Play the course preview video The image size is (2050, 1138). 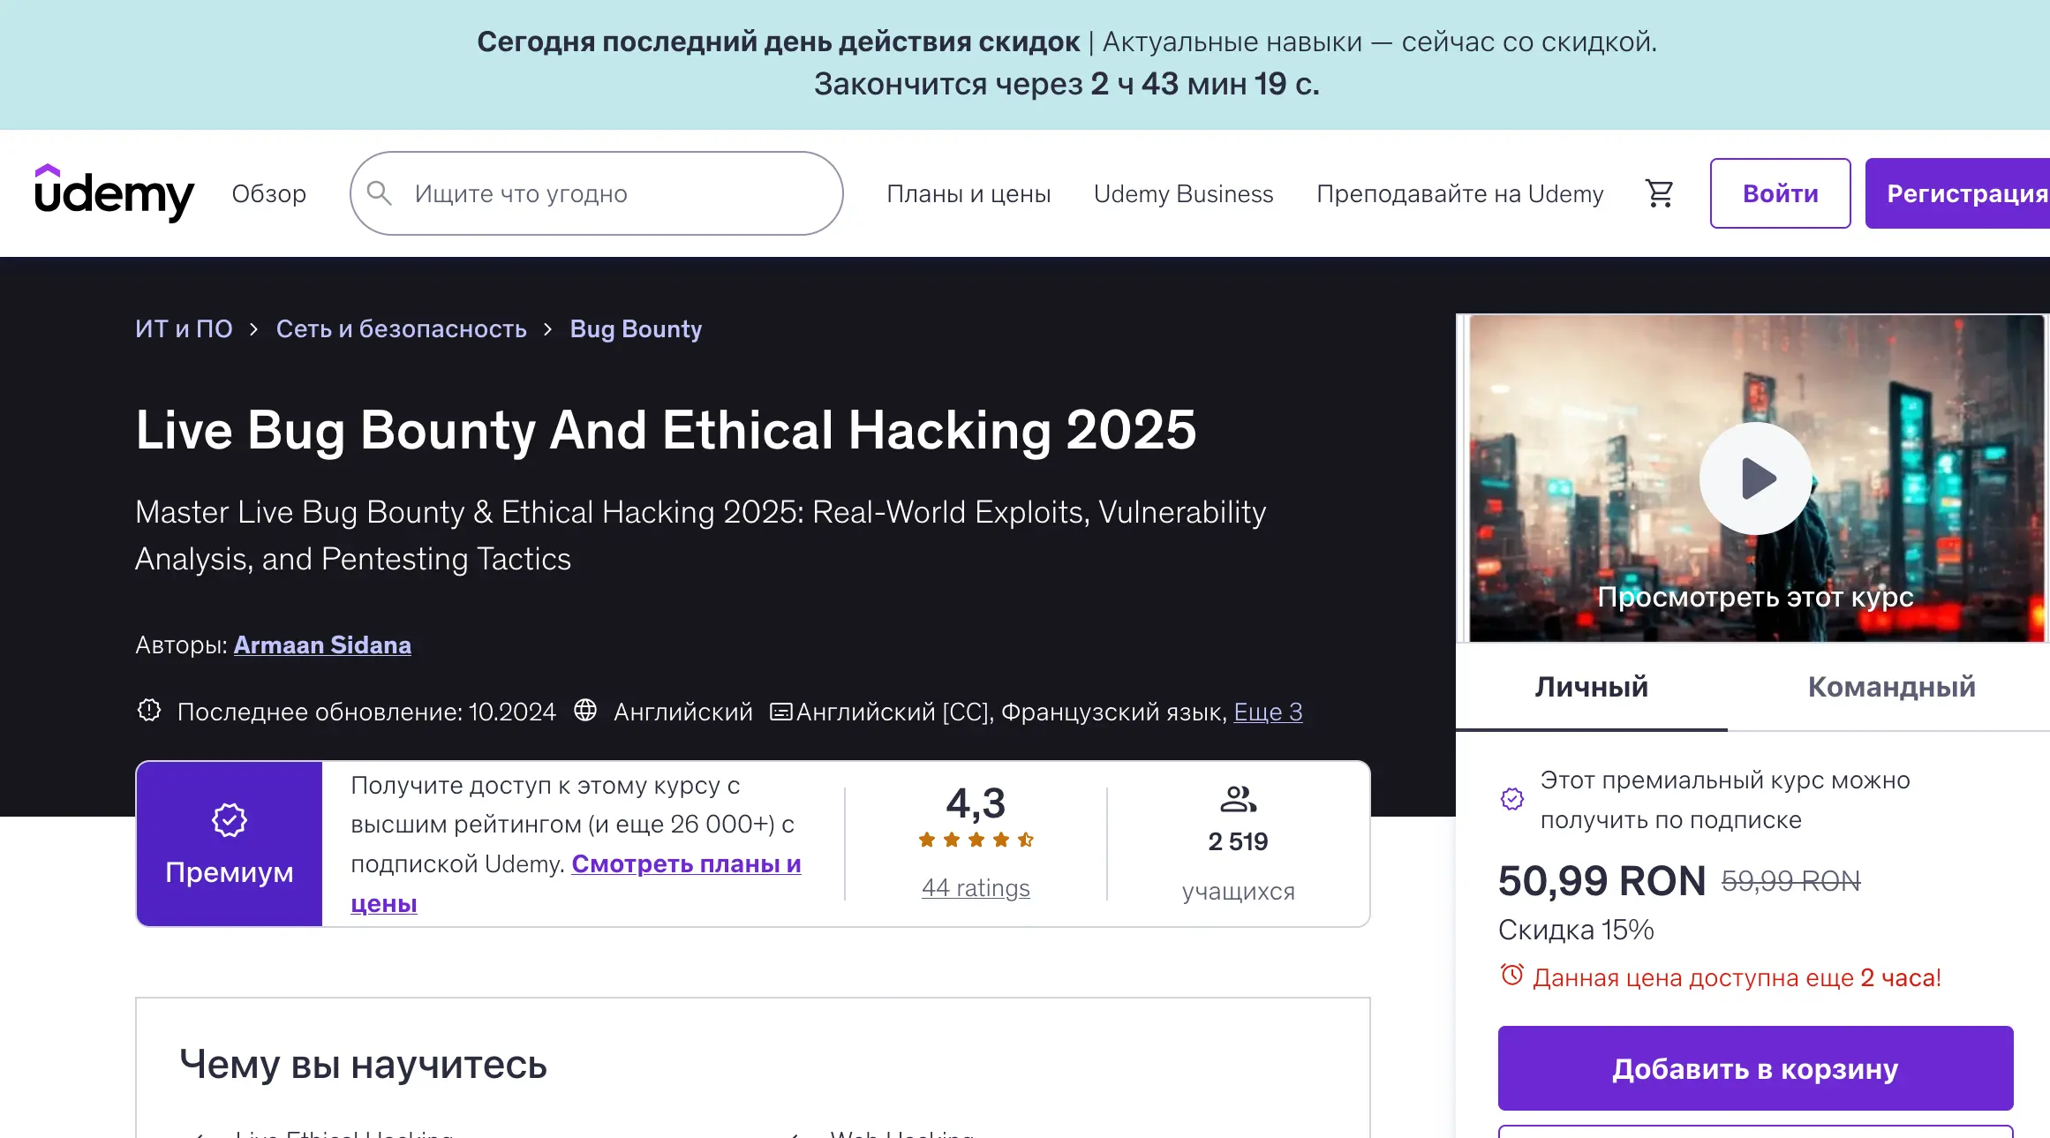tap(1755, 479)
